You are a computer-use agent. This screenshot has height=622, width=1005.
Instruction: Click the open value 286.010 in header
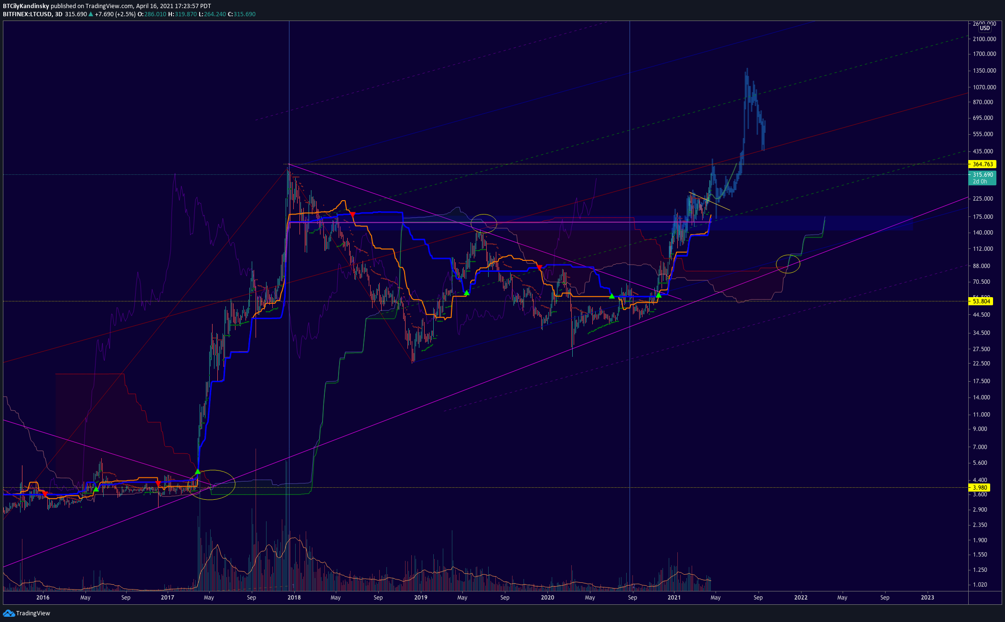[155, 14]
